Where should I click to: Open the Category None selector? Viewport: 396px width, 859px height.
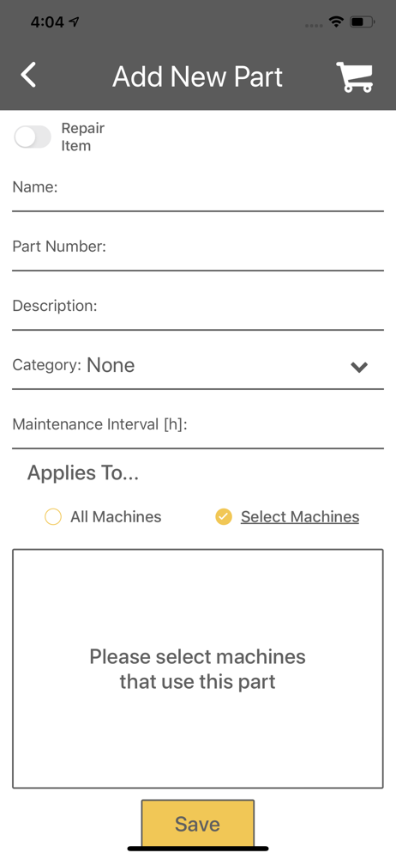tap(198, 366)
